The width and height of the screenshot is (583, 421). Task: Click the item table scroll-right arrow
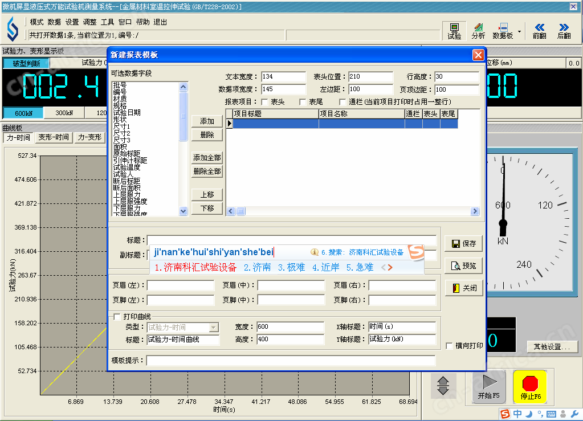coord(474,211)
